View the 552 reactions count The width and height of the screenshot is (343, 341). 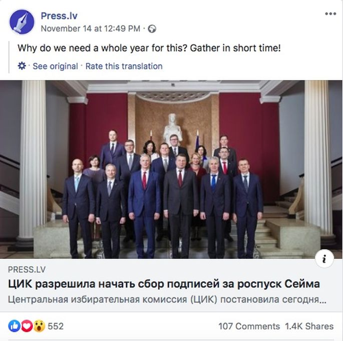[x=56, y=326]
